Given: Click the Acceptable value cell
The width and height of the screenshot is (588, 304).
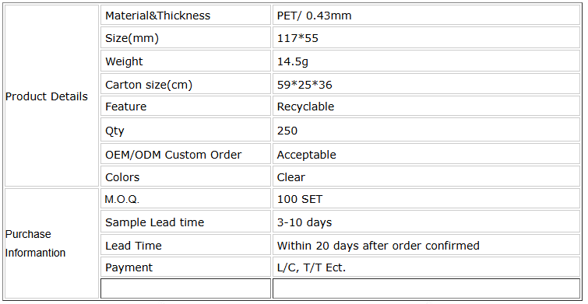Looking at the screenshot, I should tap(426, 154).
